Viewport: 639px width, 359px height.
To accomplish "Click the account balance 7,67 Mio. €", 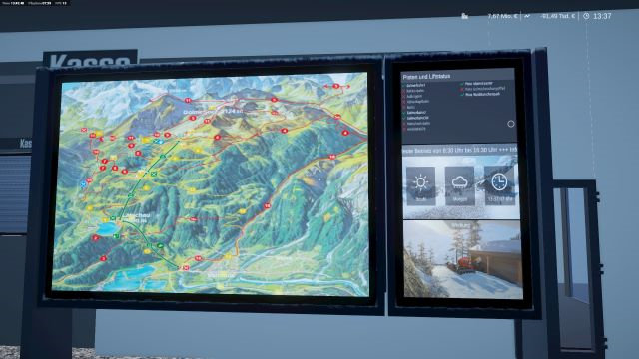I will [x=502, y=16].
